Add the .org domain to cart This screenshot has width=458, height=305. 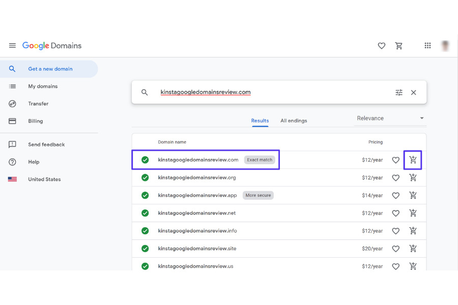tap(413, 178)
